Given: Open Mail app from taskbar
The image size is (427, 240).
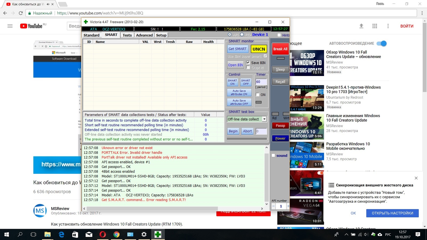Looking at the screenshot, I should (89, 234).
